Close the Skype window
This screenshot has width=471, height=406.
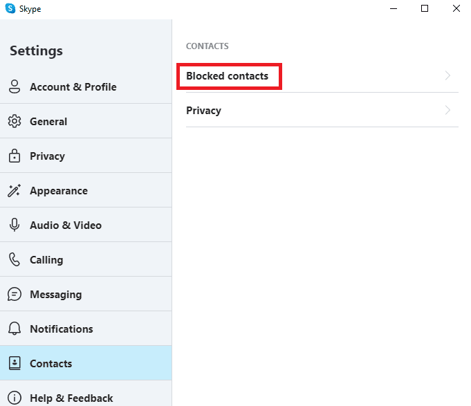(456, 8)
